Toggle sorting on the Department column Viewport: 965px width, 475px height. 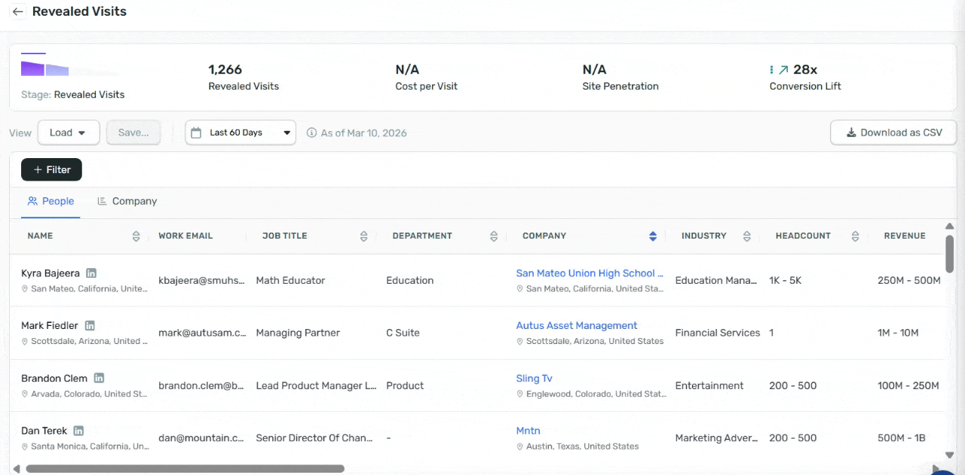point(494,236)
